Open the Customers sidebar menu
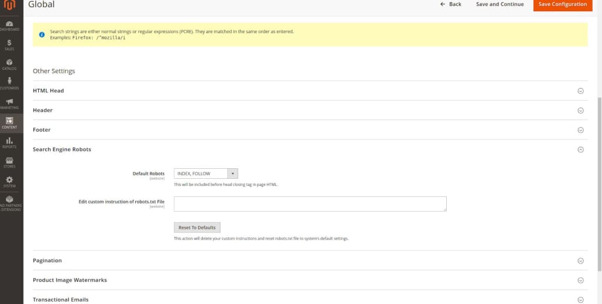Image resolution: width=602 pixels, height=304 pixels. pos(9,84)
